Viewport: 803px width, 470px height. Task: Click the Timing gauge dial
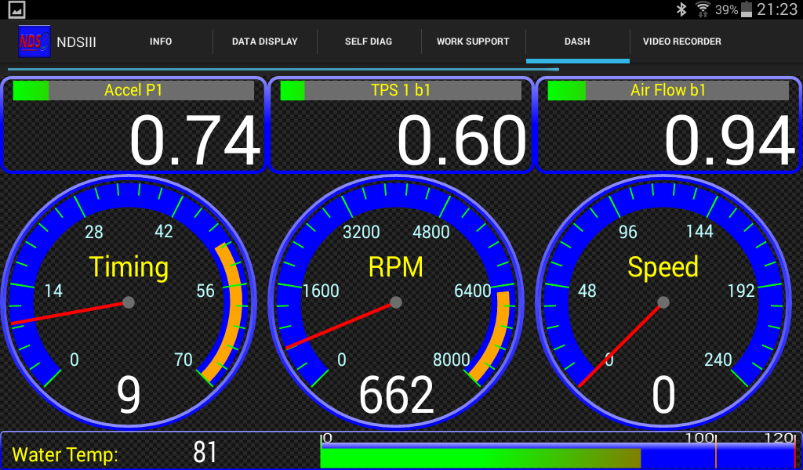click(x=129, y=302)
